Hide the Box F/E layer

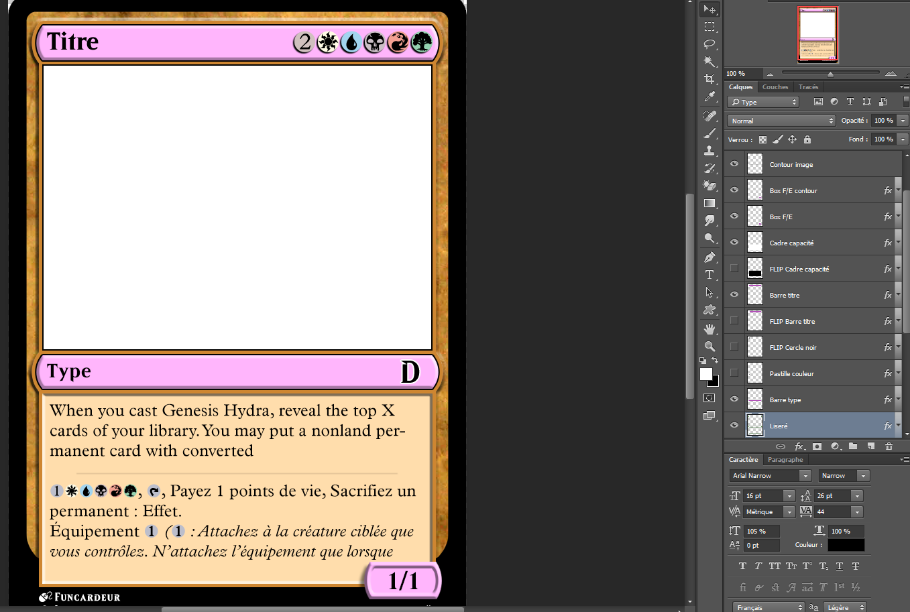coord(734,217)
